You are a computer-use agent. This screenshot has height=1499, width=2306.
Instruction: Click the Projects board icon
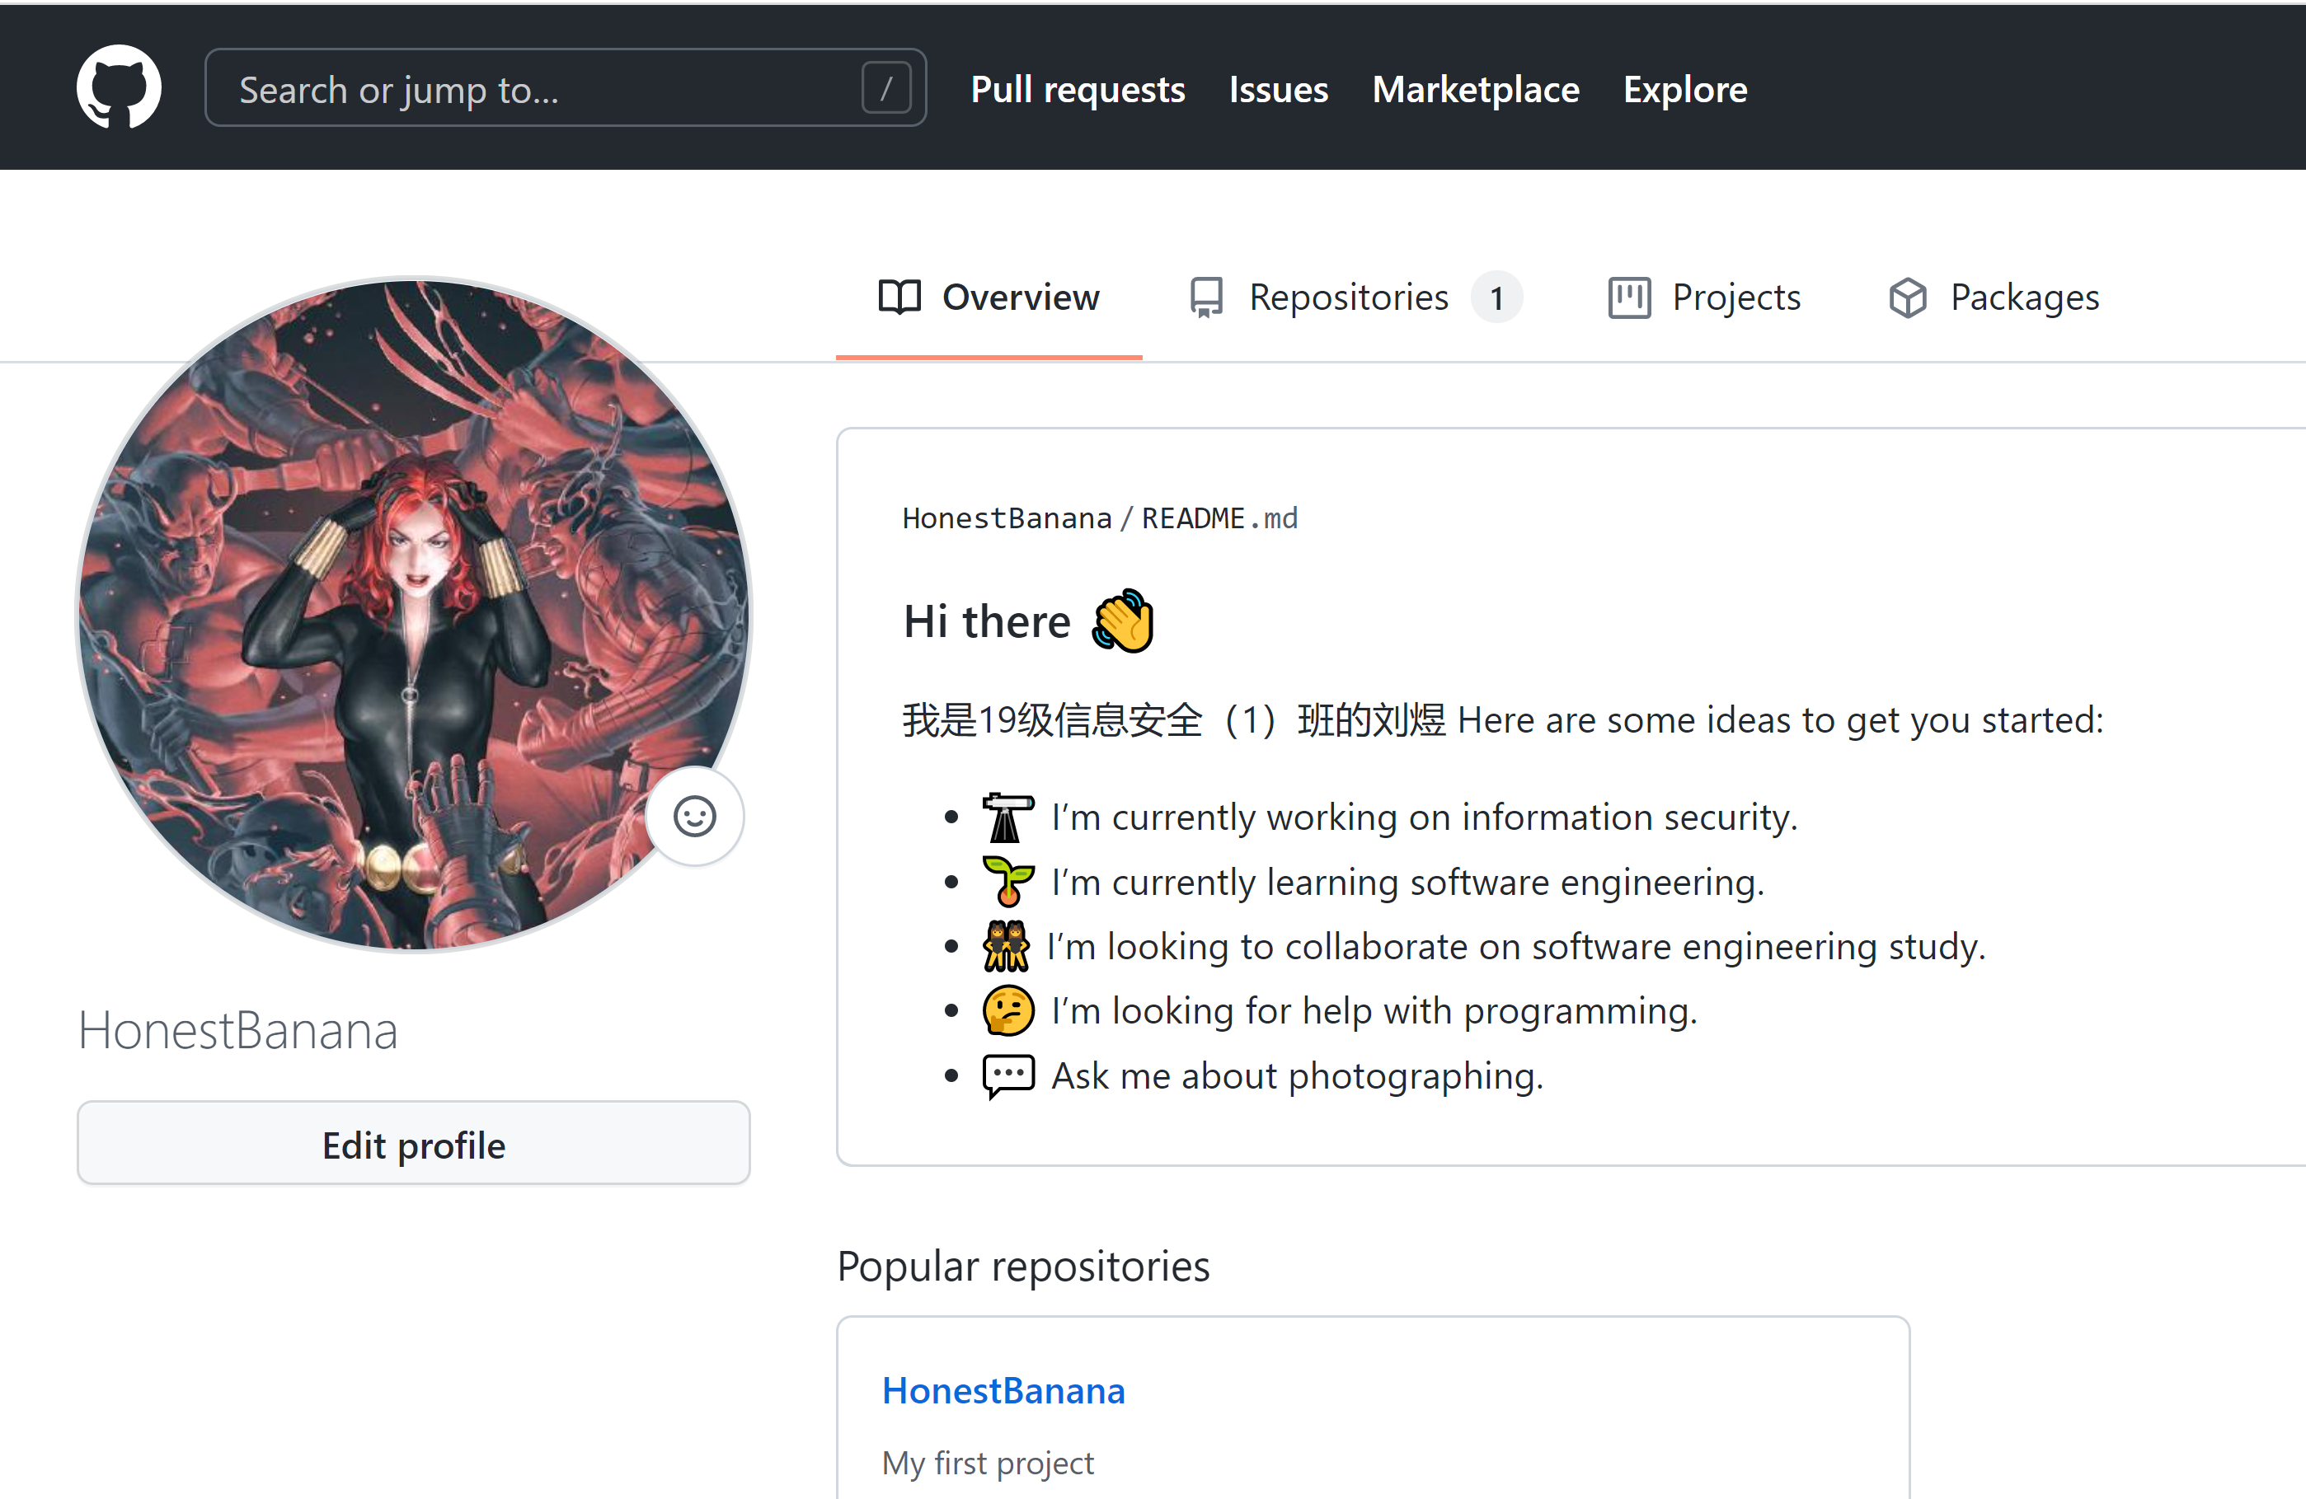[1629, 297]
